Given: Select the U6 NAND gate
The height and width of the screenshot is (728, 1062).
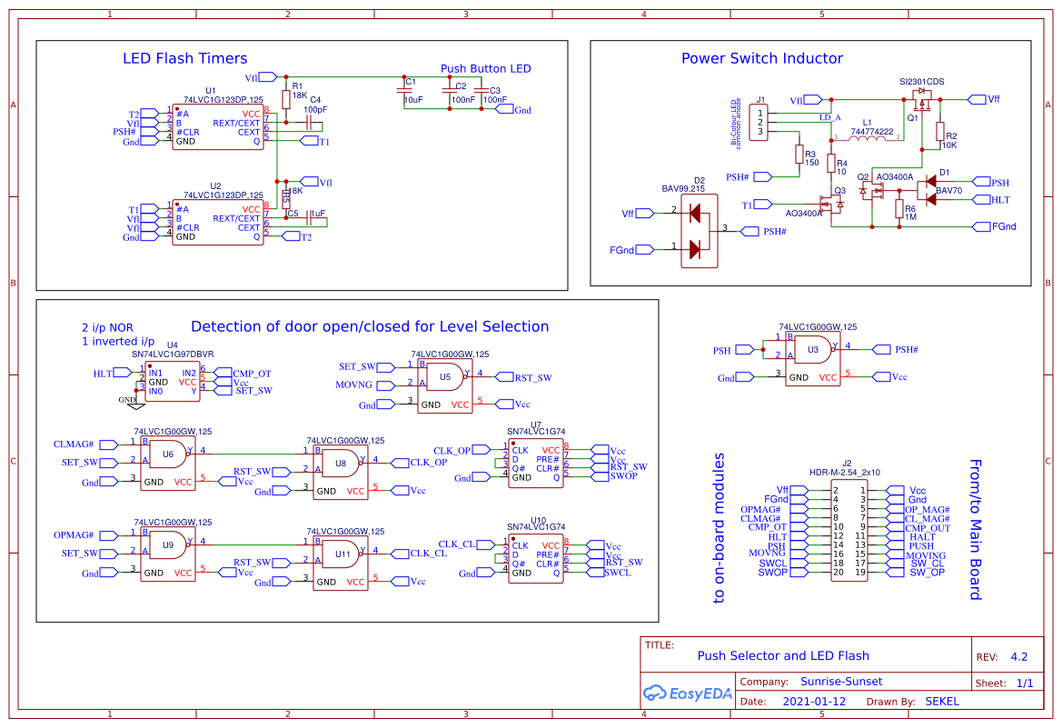Looking at the screenshot, I should click(168, 464).
